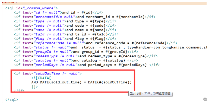The height and width of the screenshot is (103, 215).
Task: Click the line with 'name = #{name}'
Action: (x=65, y=30)
